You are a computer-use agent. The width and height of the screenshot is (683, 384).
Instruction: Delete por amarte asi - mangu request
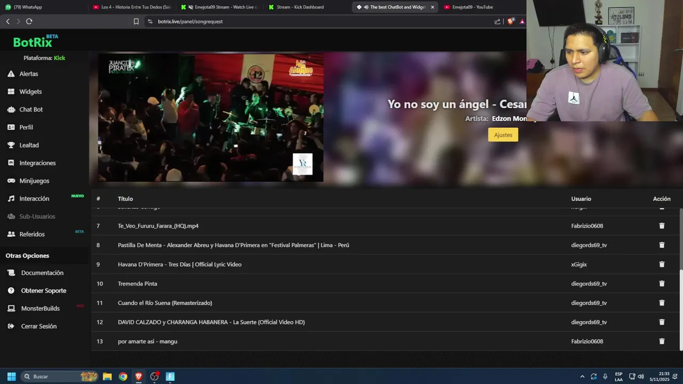[662, 341]
